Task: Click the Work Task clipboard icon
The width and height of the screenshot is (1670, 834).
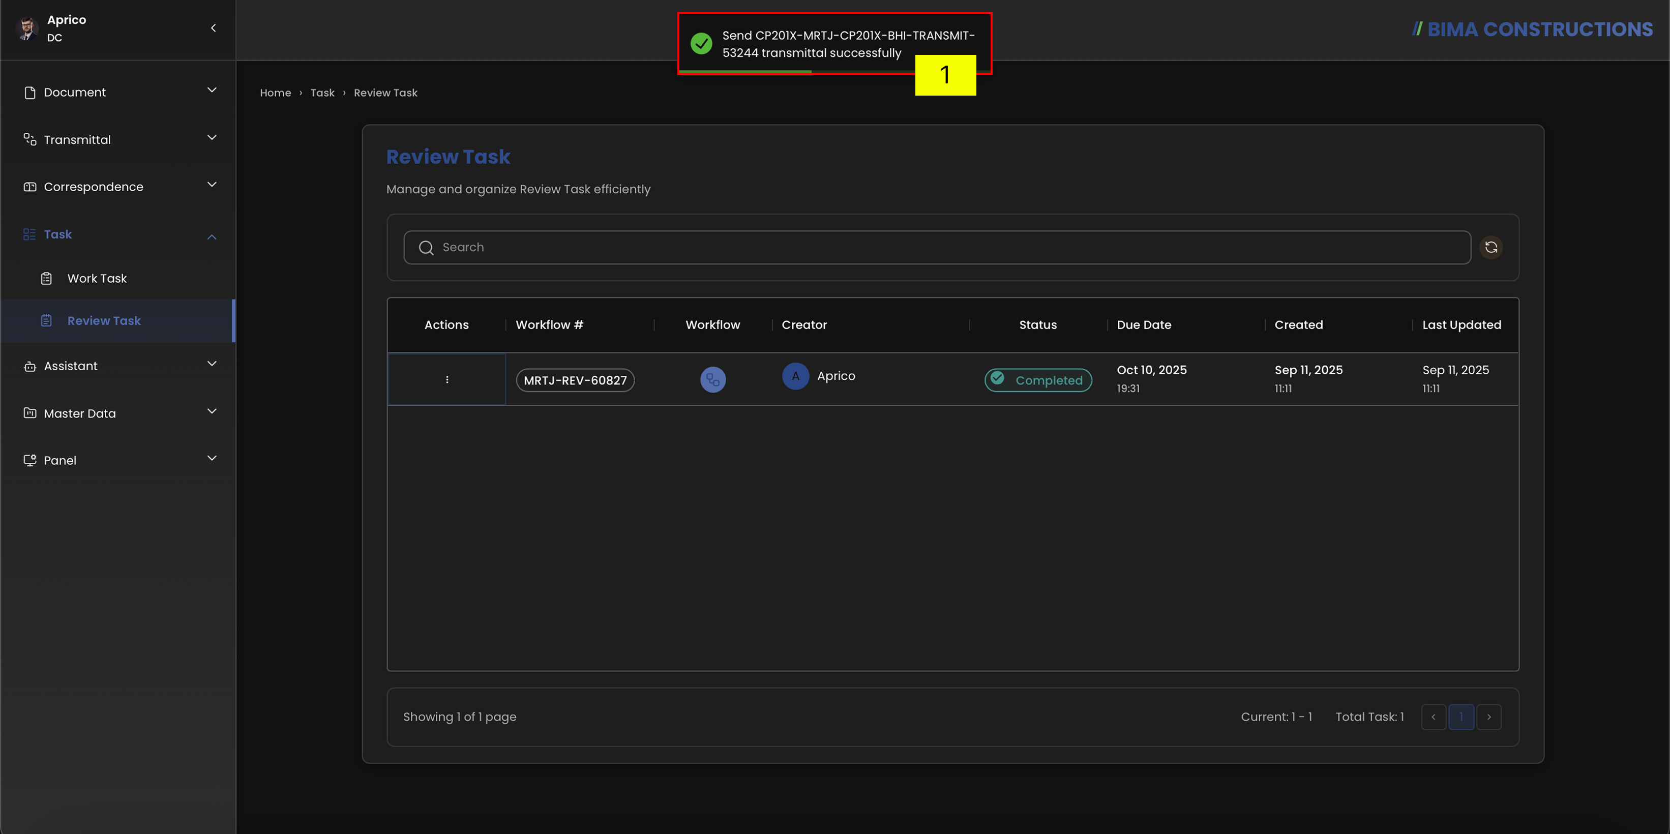Action: (x=47, y=278)
